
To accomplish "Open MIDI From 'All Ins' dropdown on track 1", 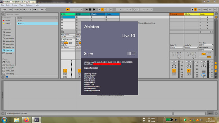I will (68, 37).
